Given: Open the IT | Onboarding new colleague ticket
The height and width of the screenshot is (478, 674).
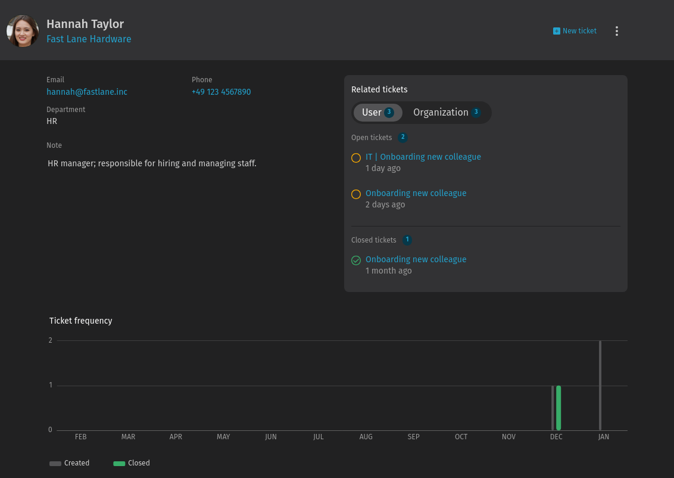Looking at the screenshot, I should [423, 157].
